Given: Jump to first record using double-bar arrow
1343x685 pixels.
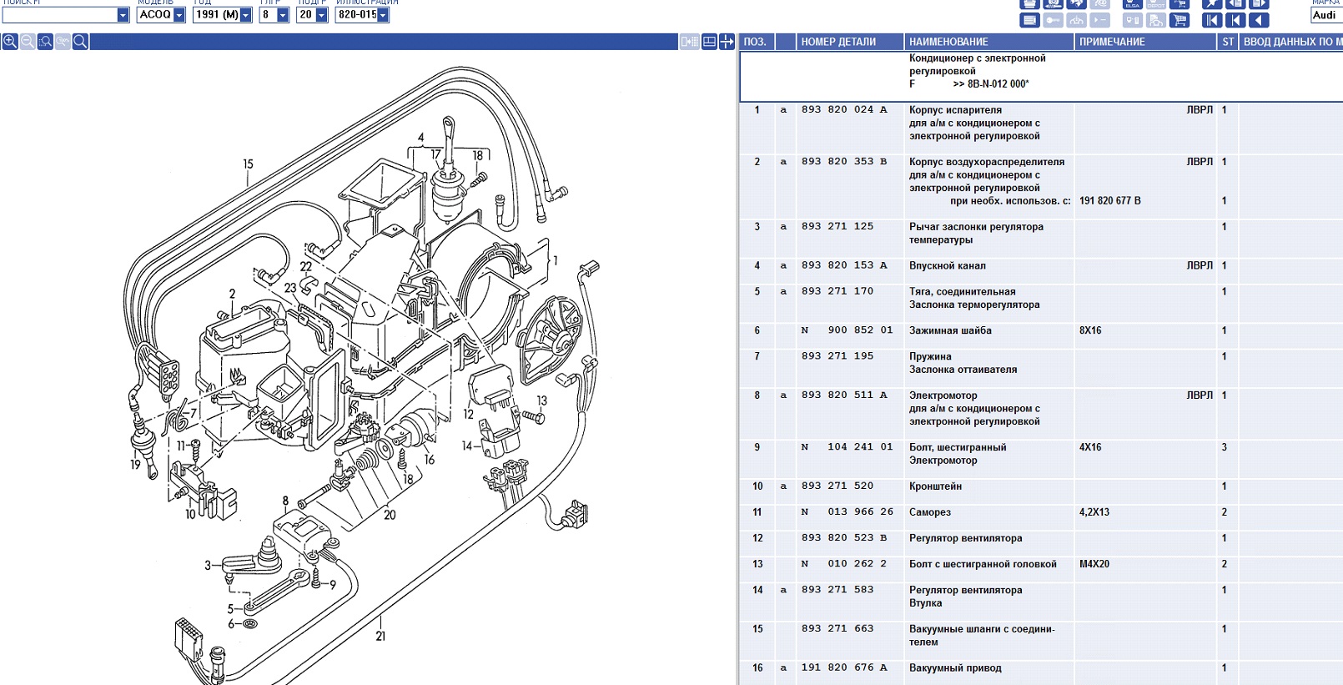Looking at the screenshot, I should pyautogui.click(x=1212, y=21).
